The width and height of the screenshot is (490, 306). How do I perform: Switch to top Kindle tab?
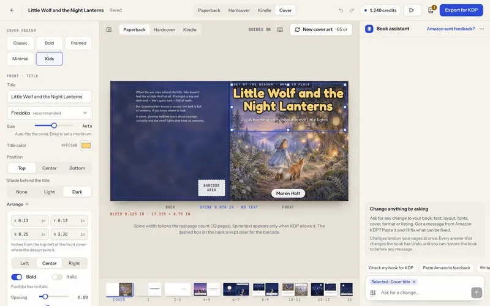265,10
